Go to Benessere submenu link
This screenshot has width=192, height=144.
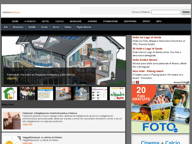click(18, 27)
